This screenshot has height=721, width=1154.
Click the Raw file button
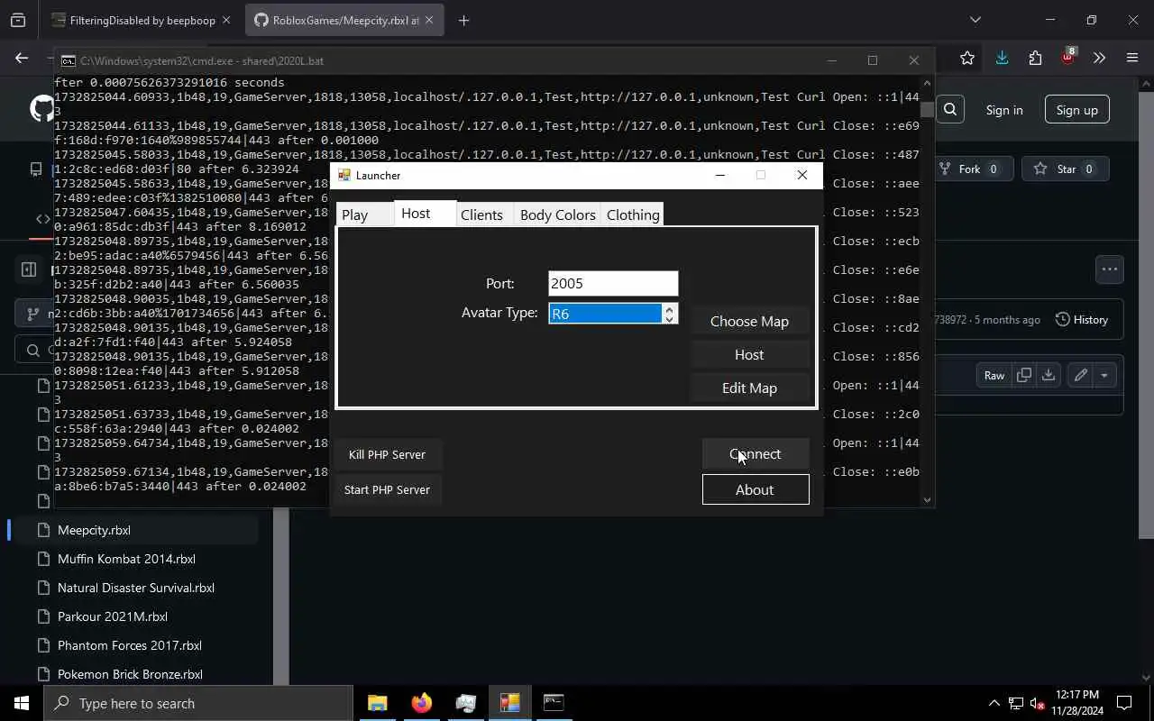pyautogui.click(x=994, y=375)
